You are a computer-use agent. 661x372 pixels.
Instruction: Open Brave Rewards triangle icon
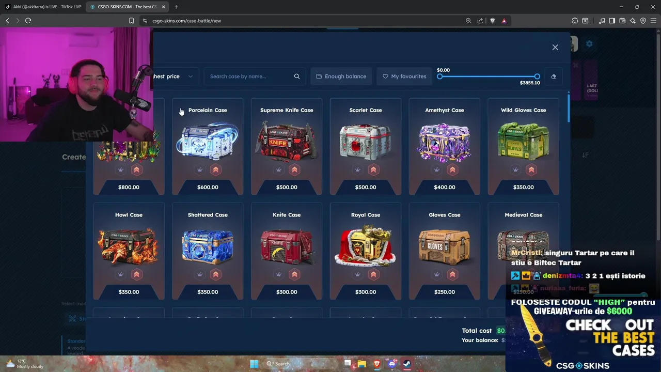pyautogui.click(x=504, y=21)
